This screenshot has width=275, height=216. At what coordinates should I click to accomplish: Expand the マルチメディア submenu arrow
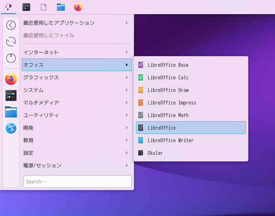point(127,103)
